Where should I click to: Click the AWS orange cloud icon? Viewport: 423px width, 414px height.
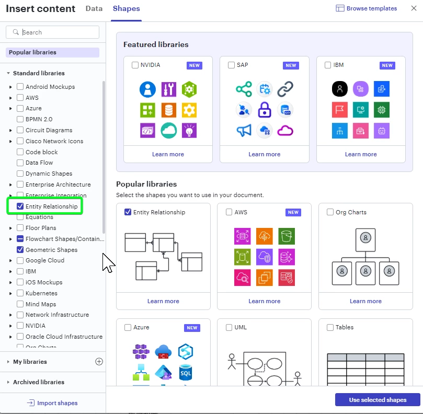(x=265, y=236)
